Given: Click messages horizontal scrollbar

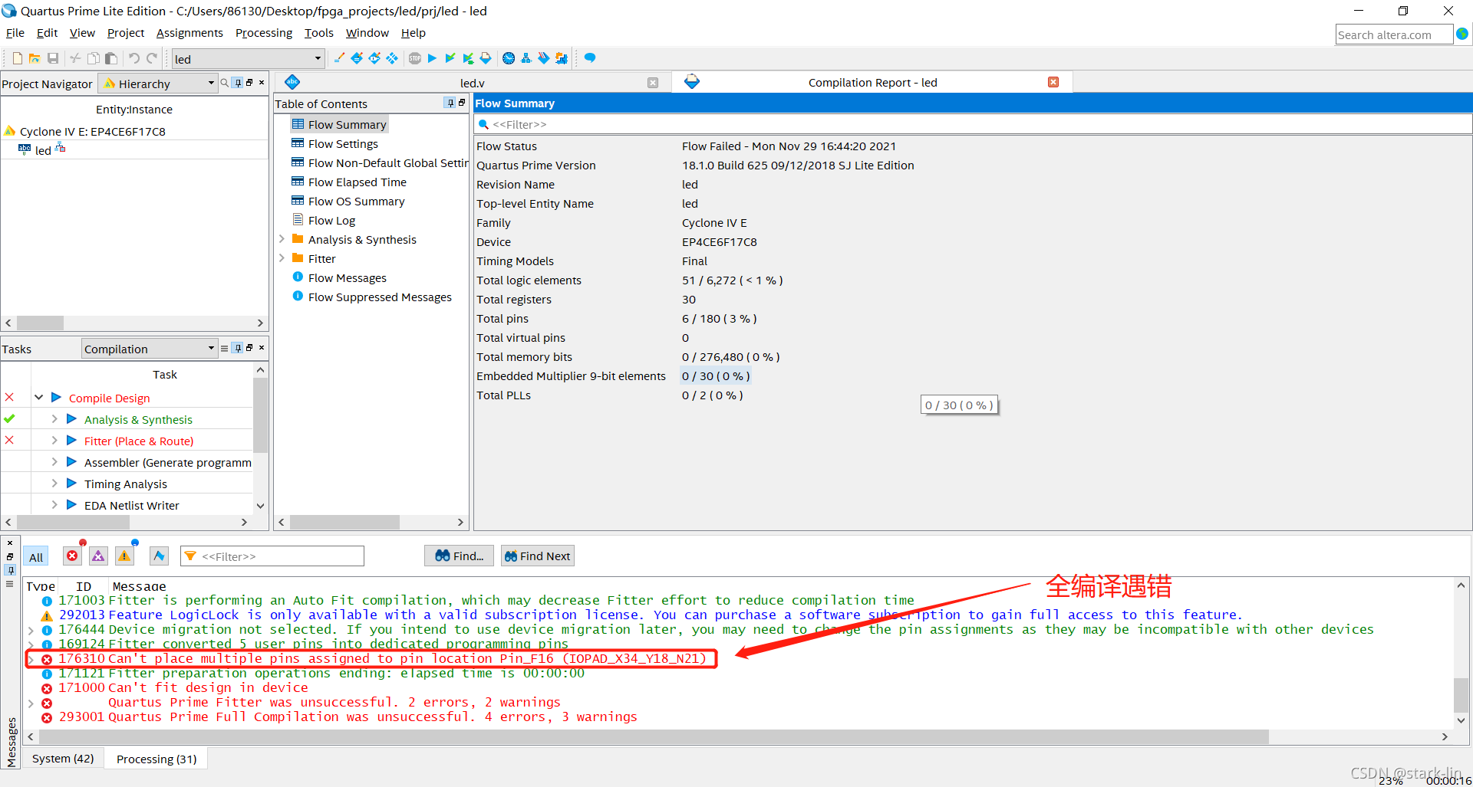Looking at the screenshot, I should [654, 736].
